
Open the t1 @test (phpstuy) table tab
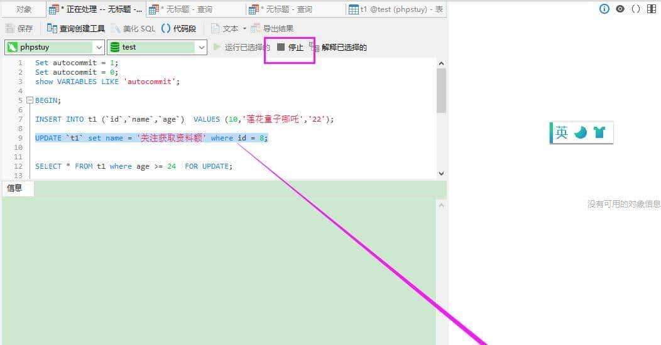(x=396, y=9)
